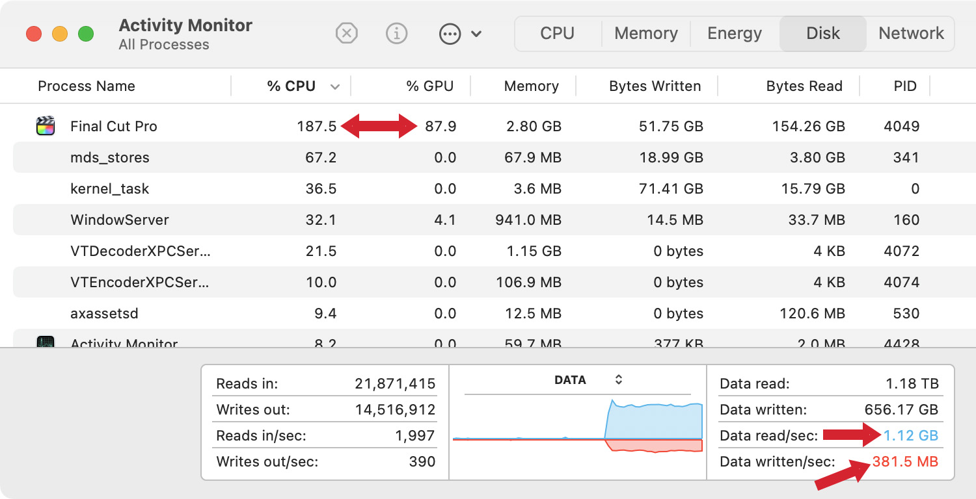Click the 941.0 MB WindowServer memory value
Viewport: 976px width, 499px height.
(x=528, y=220)
